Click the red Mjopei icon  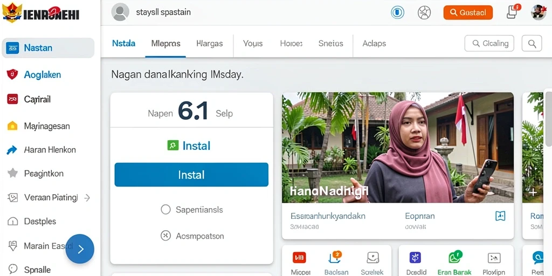pos(299,258)
